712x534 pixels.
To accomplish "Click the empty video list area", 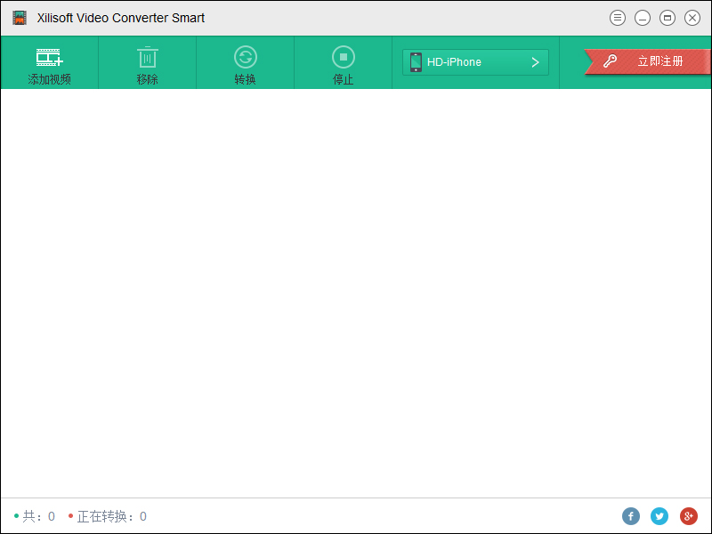I will 356,294.
